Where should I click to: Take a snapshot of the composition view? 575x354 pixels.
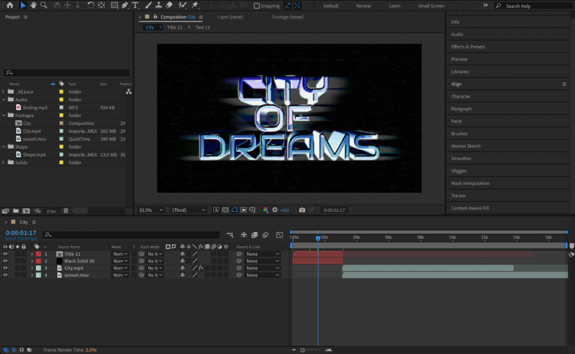pyautogui.click(x=302, y=210)
